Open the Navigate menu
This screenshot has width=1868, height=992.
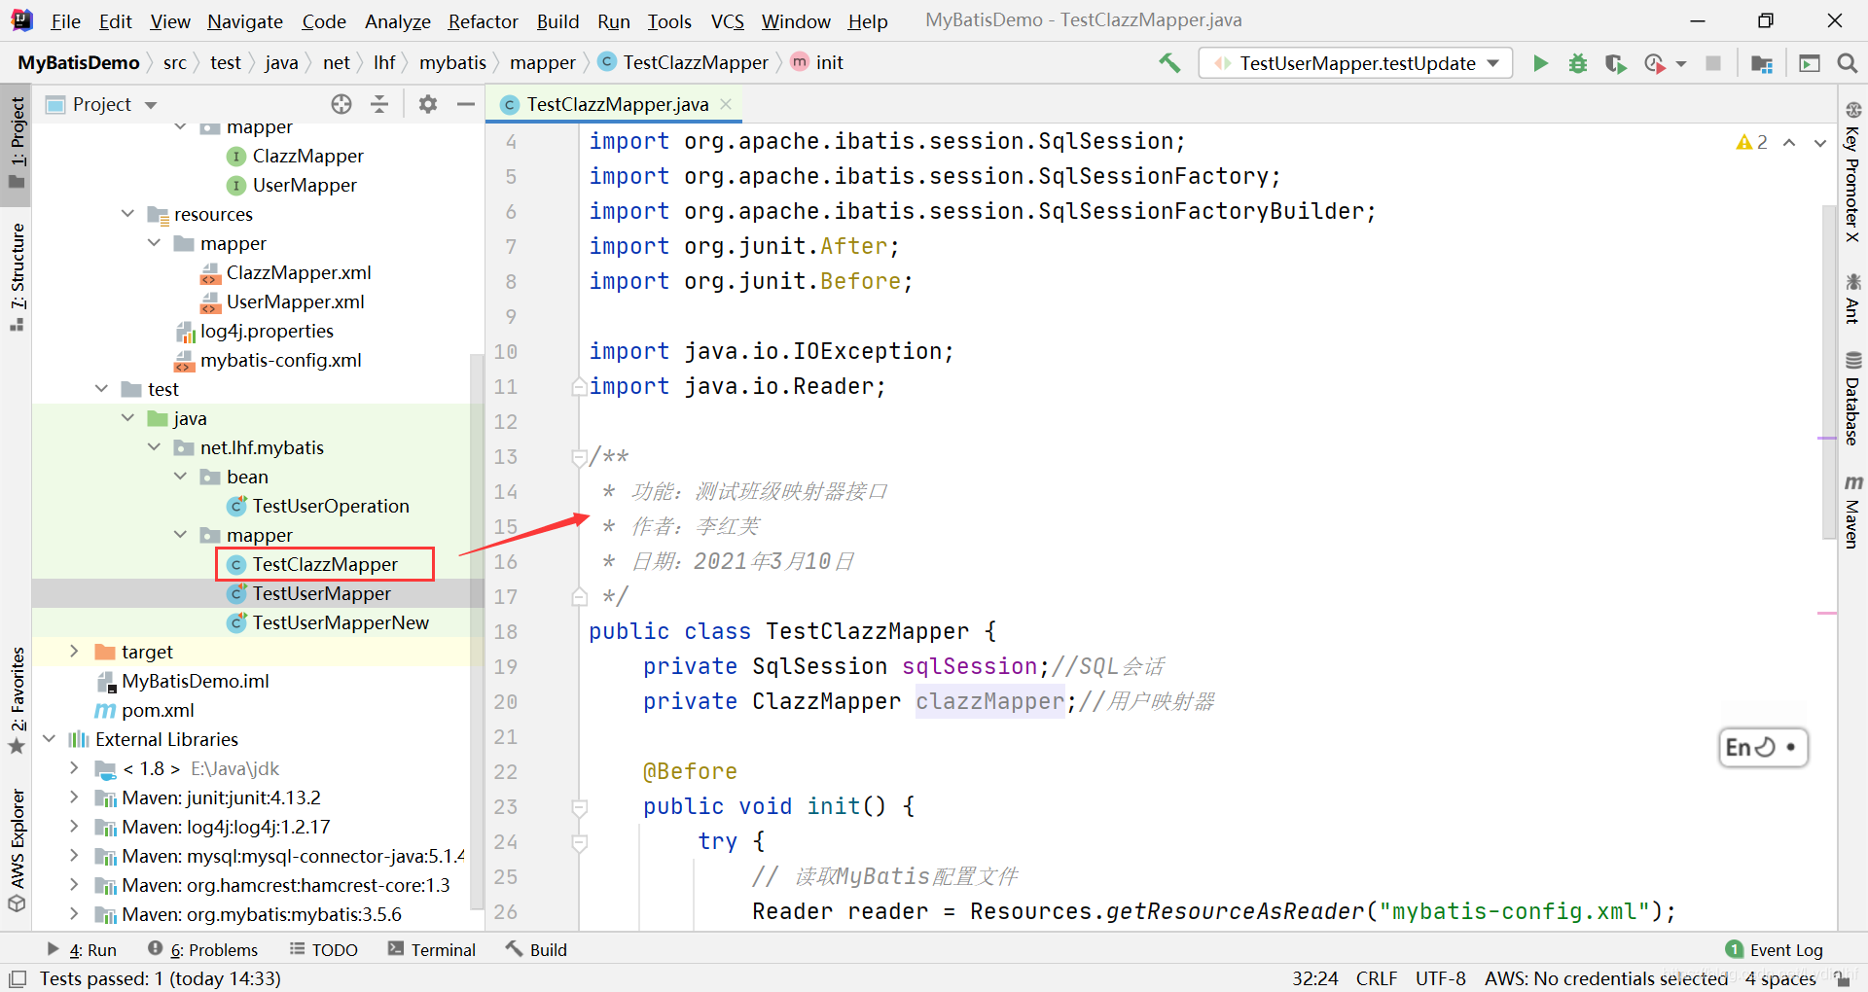pyautogui.click(x=245, y=21)
